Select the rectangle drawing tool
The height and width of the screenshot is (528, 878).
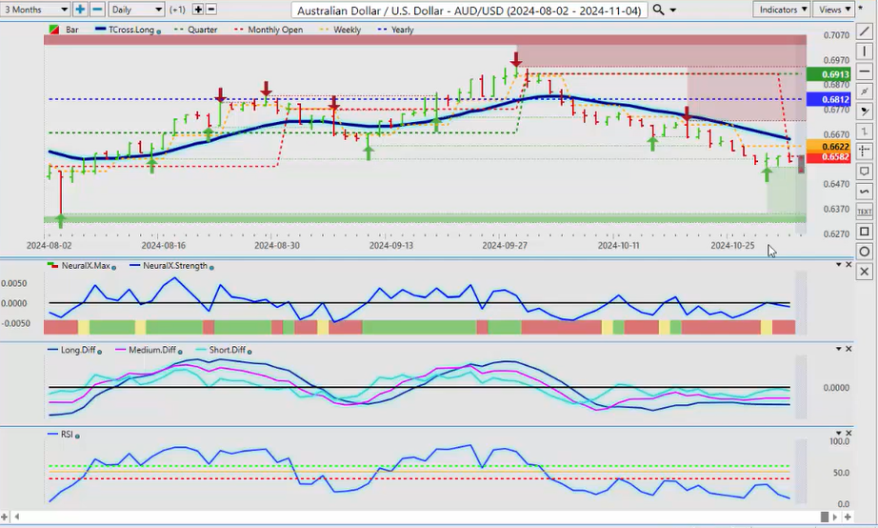[x=864, y=232]
